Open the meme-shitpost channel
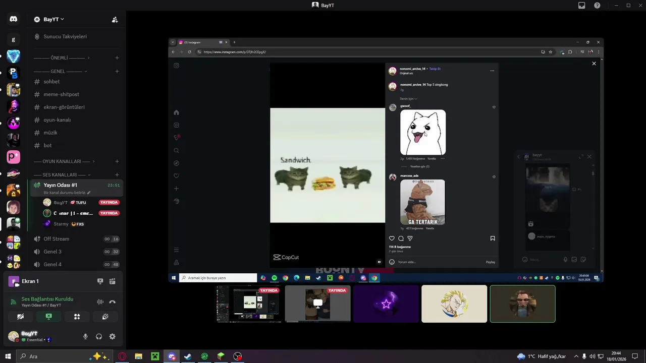The height and width of the screenshot is (363, 646). click(x=76, y=94)
